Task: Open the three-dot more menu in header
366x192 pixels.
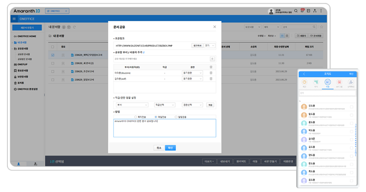Action: [321, 11]
